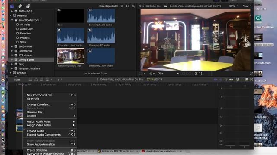Select 'Education...tant audio' project thumbnail

pos(71,35)
